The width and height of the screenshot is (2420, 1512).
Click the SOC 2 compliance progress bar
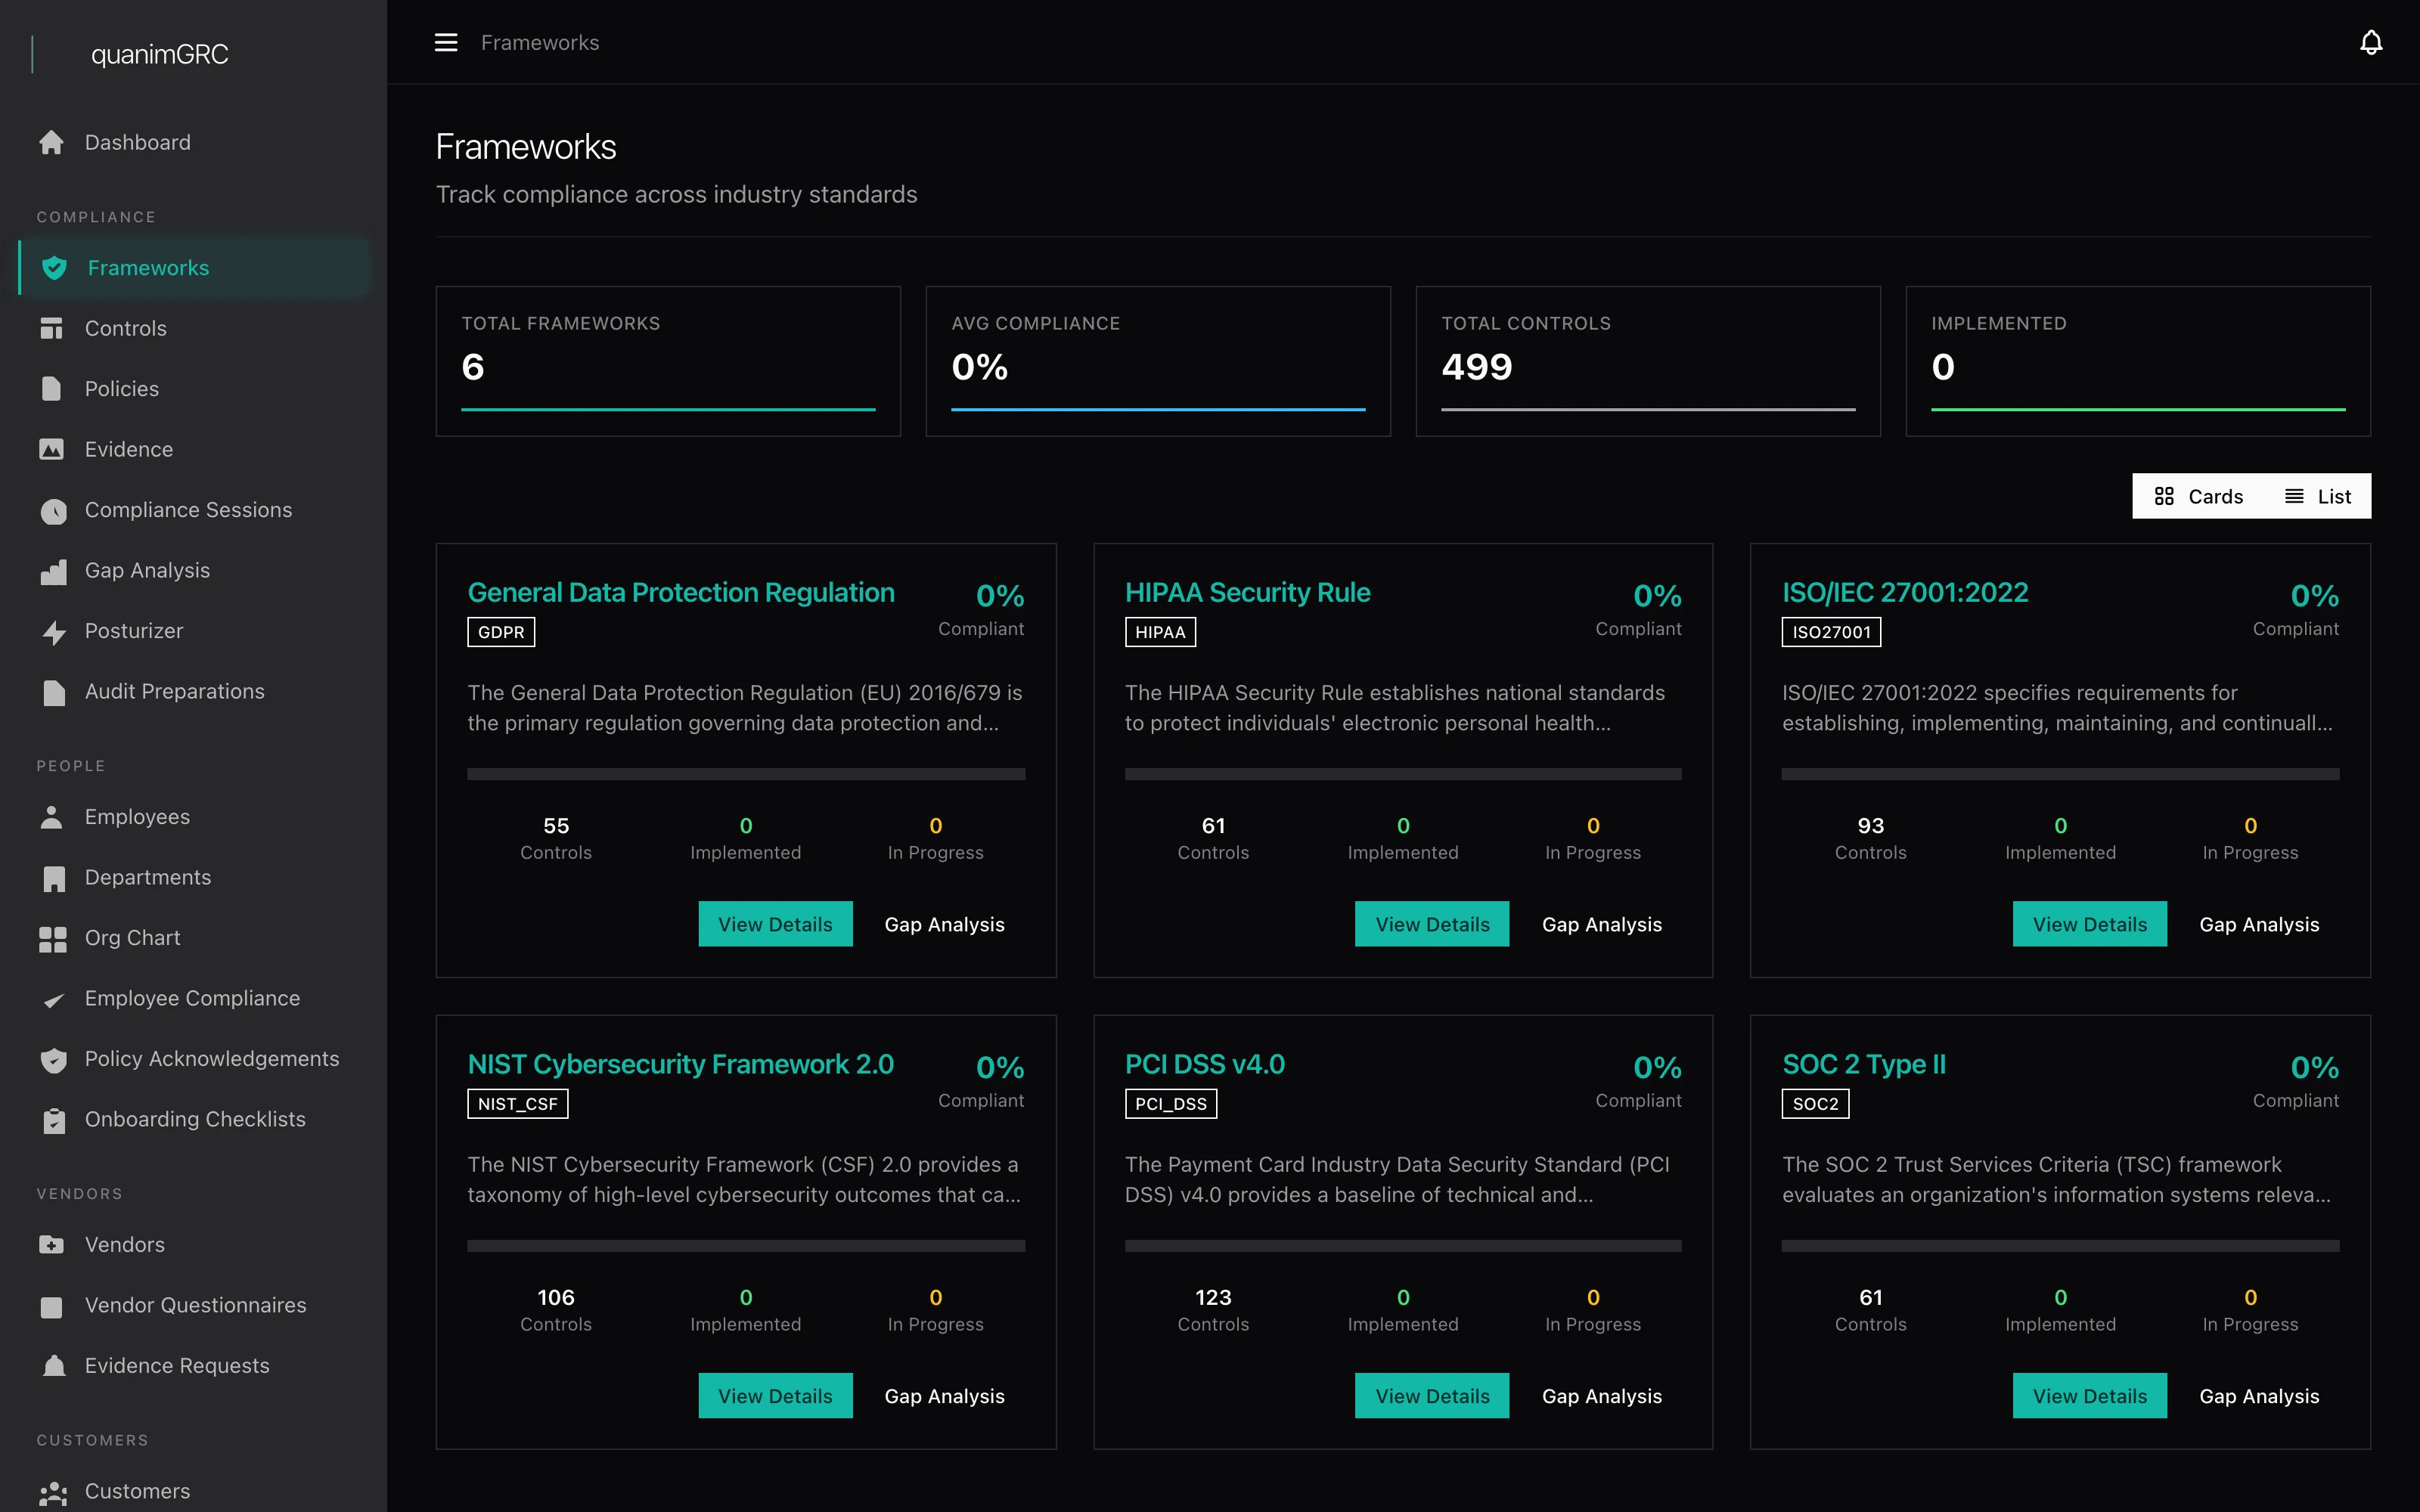coord(2060,1246)
